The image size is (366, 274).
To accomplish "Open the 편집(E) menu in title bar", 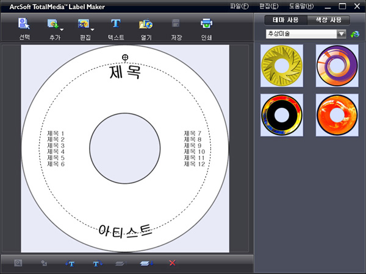I will pos(269,6).
